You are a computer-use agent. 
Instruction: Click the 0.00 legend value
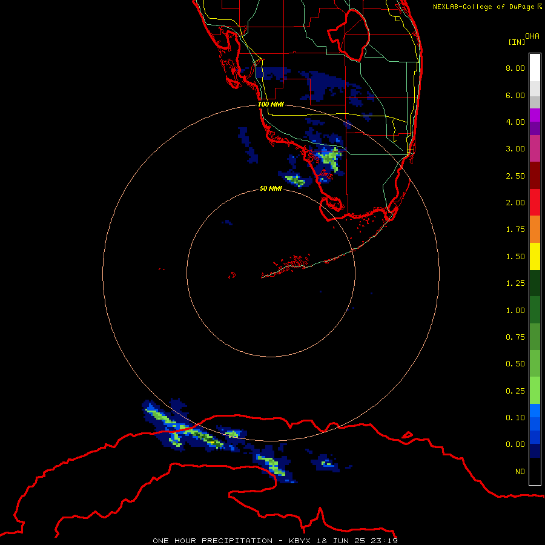pyautogui.click(x=515, y=444)
